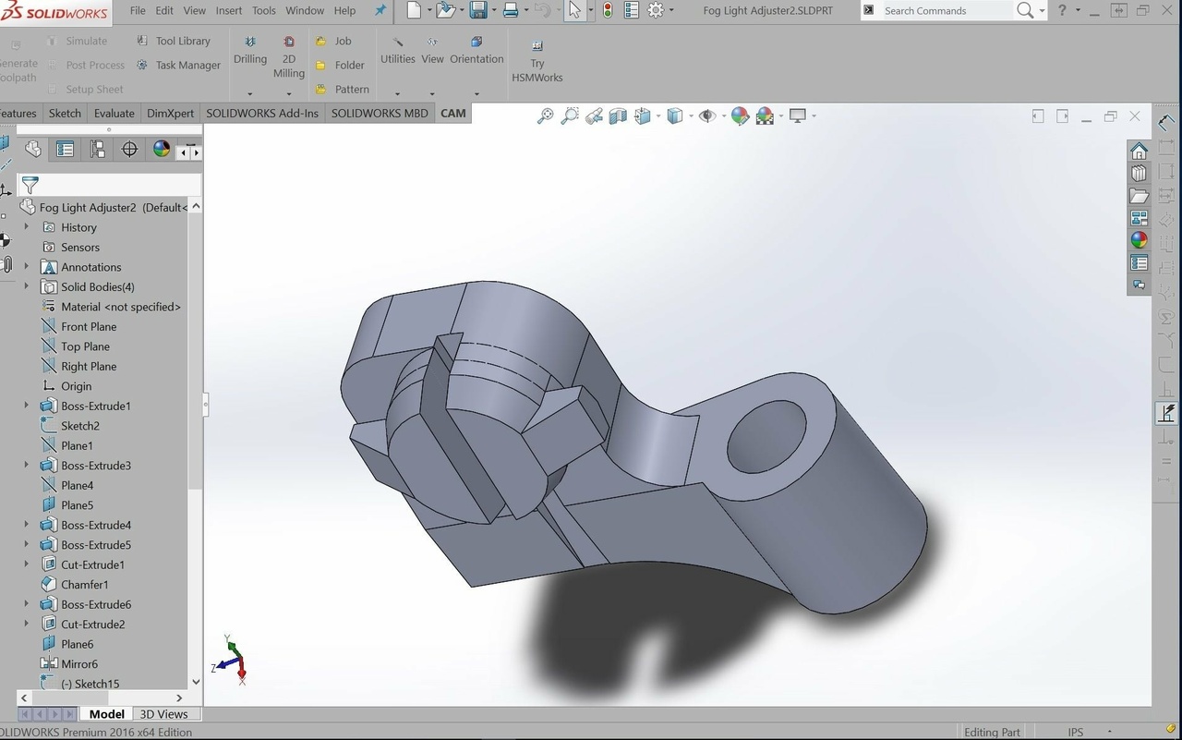The width and height of the screenshot is (1182, 740).
Task: Expand Boss-Extrude1 feature
Action: click(x=26, y=406)
